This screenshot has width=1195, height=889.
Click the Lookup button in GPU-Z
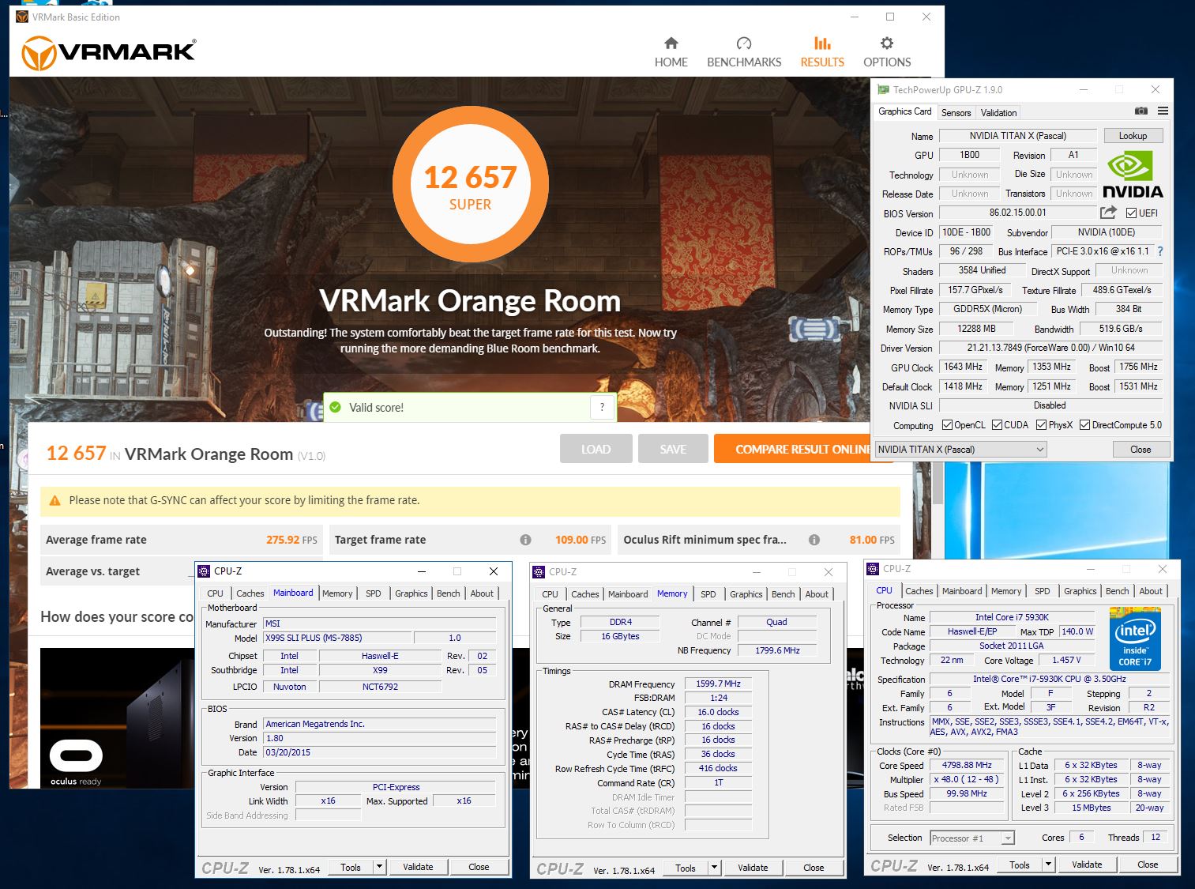pos(1133,136)
